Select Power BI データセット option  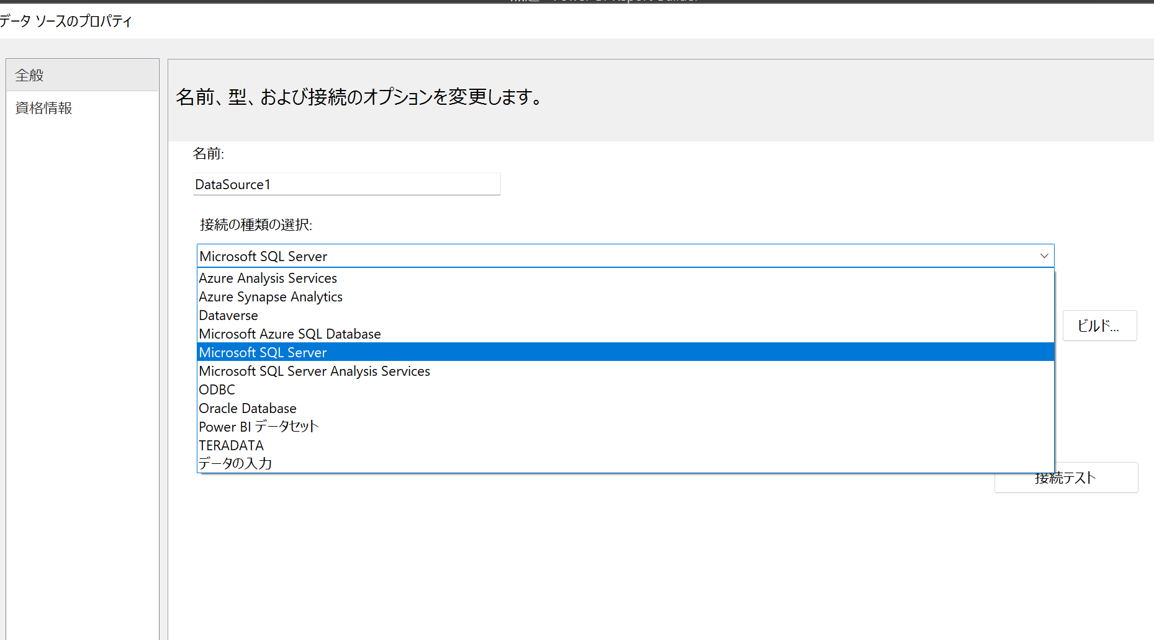tap(625, 427)
